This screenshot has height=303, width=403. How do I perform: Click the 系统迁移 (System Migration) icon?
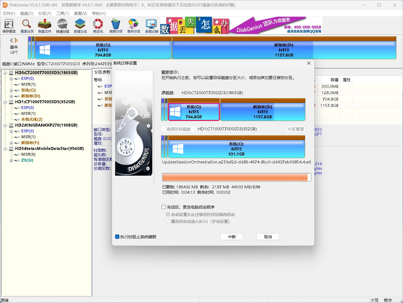pyautogui.click(x=151, y=26)
